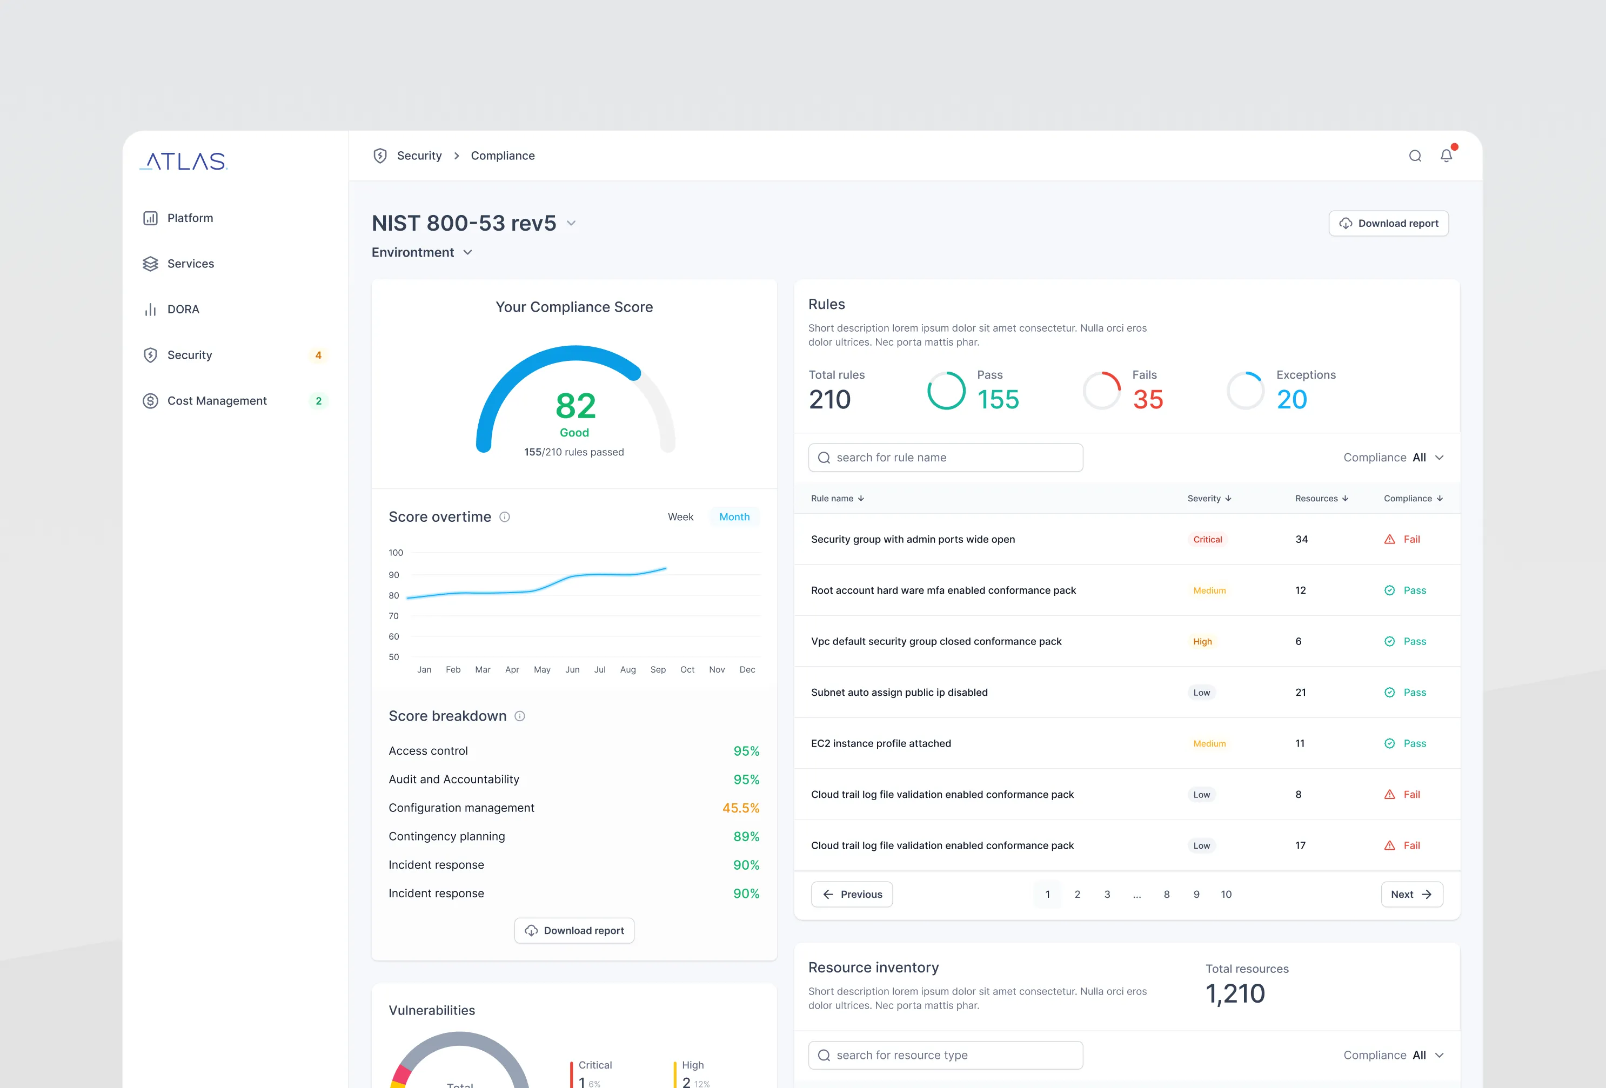Go to page 2 of rules
The image size is (1606, 1088).
tap(1076, 895)
